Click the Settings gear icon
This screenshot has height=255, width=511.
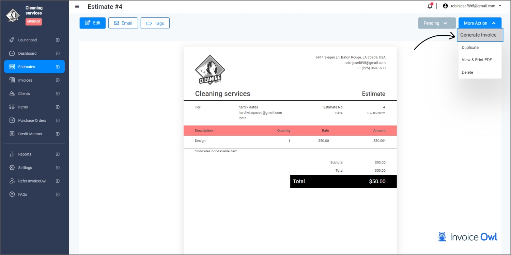[x=12, y=168]
